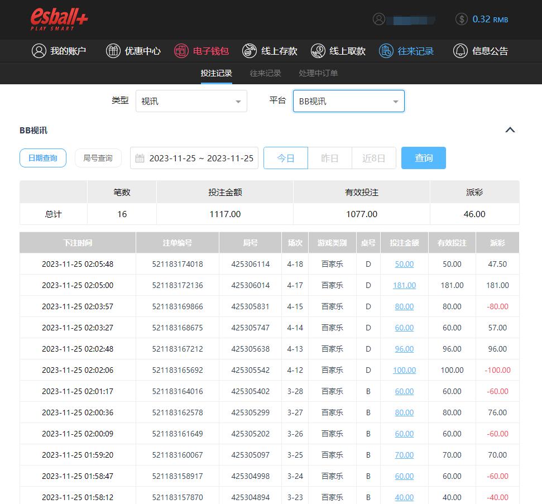
Task: Switch to 往来记录 sub-tab
Action: pos(266,73)
